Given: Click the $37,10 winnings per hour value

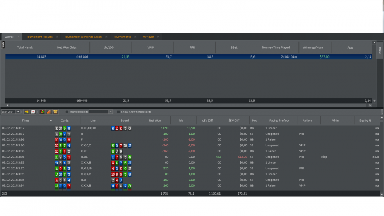Looking at the screenshot, I should [325, 57].
